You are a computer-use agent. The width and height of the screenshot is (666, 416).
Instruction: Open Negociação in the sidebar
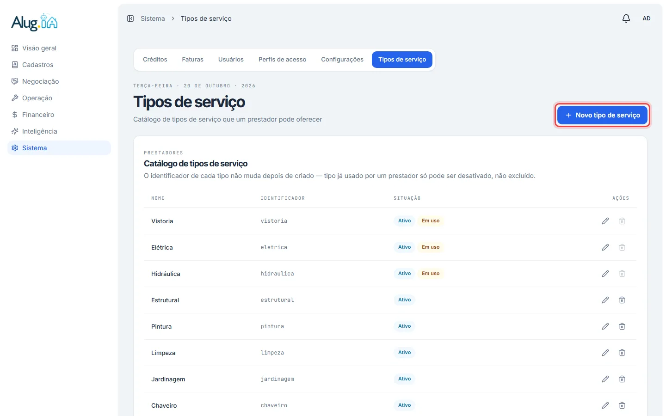(59, 81)
